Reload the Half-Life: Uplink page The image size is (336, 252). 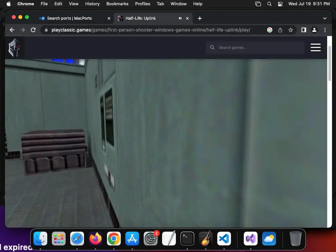[x=33, y=30]
